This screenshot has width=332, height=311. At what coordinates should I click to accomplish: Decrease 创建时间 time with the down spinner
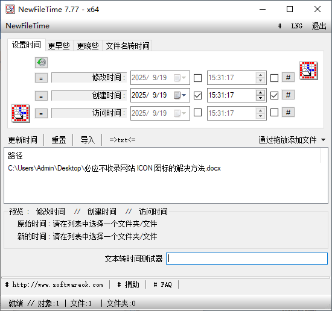(x=260, y=98)
